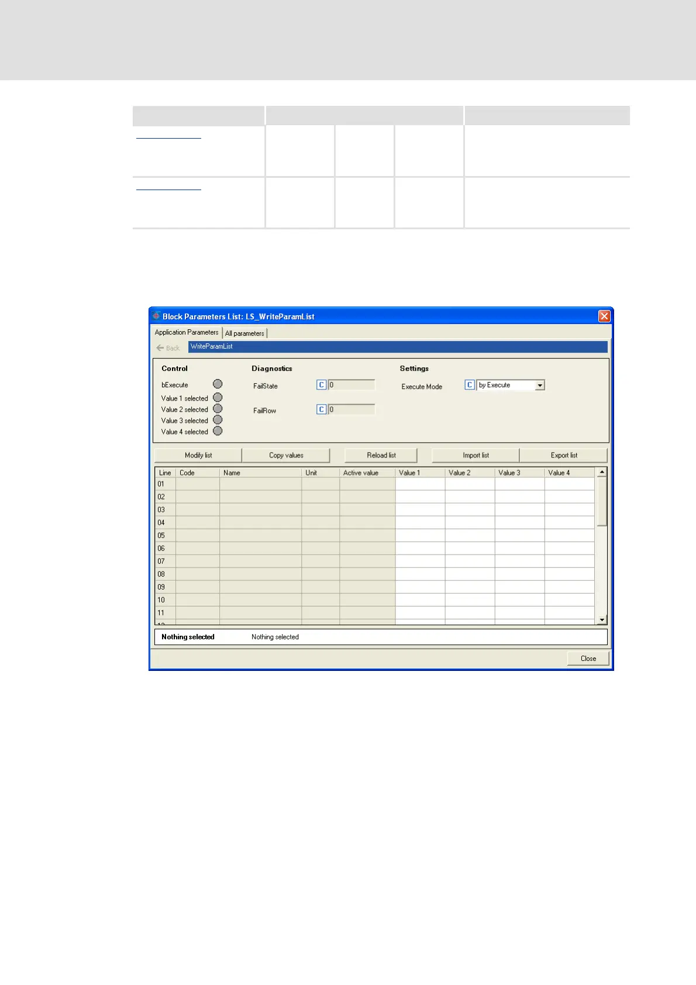
Task: Toggle the Value 1 selected indicator
Action: click(218, 398)
